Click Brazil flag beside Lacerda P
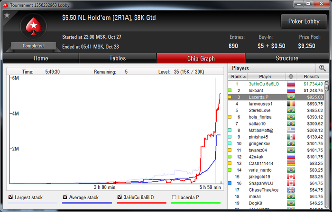Screen dimensions: 332x212 click(x=291, y=97)
